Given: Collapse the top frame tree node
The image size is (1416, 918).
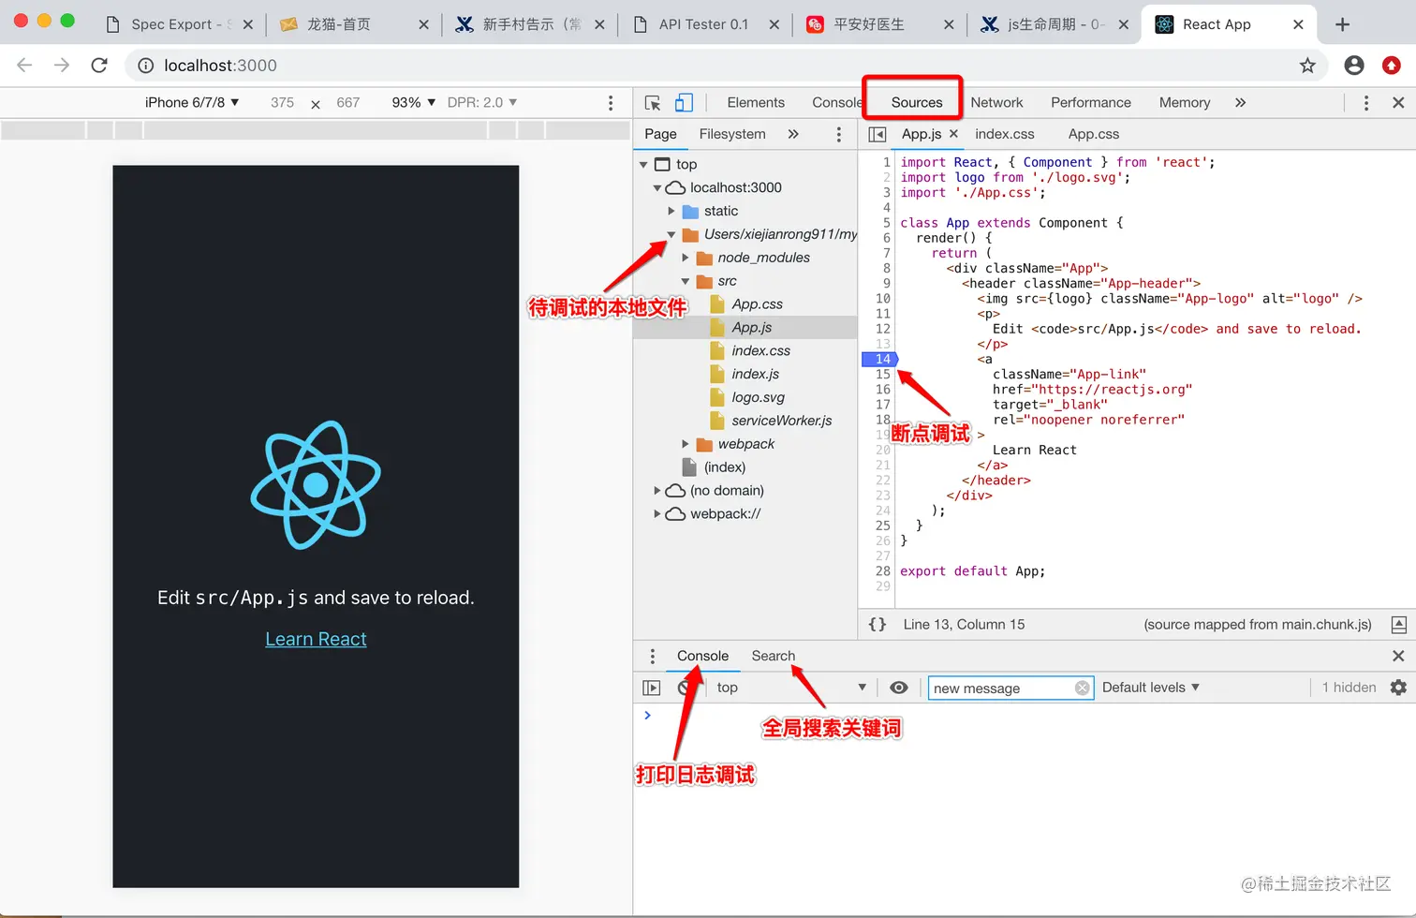Looking at the screenshot, I should (643, 165).
